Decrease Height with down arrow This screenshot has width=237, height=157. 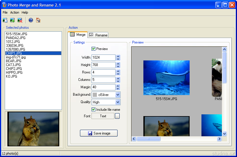click(x=118, y=66)
